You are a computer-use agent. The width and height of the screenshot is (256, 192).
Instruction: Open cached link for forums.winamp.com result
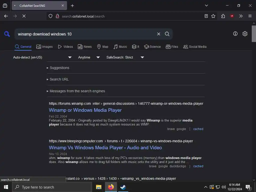tap(198, 129)
